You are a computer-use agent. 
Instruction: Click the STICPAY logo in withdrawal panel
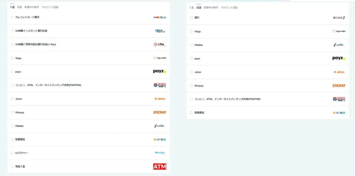[339, 86]
